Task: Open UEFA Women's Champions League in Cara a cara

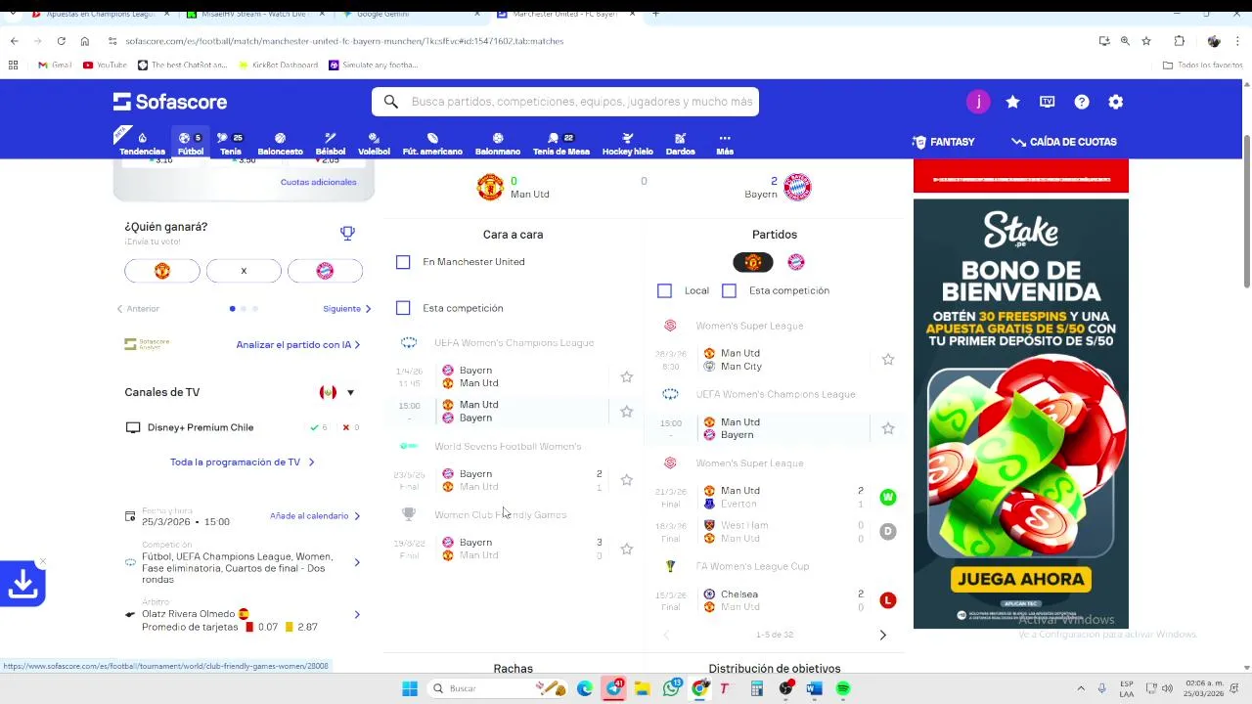Action: (x=514, y=343)
